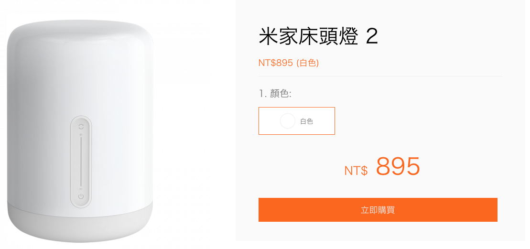Viewport: 530px width, 249px height.
Task: Click the minus symbol below the lamp slider
Action: pos(81,189)
